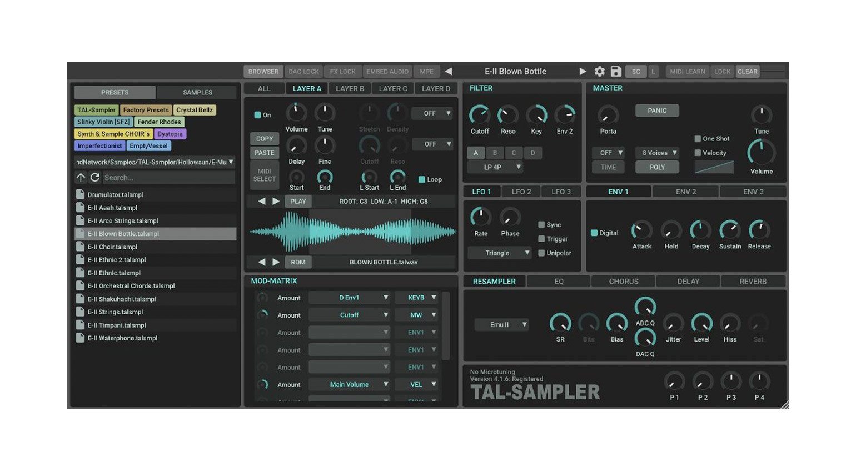This screenshot has width=856, height=472.
Task: Click the LFO Rate knob
Action: click(480, 217)
